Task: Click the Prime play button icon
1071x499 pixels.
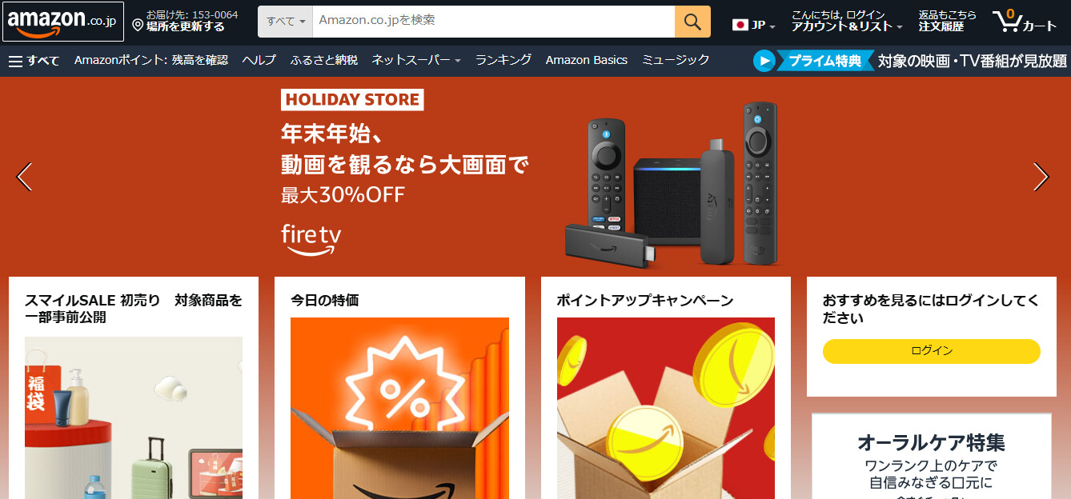Action: point(764,61)
